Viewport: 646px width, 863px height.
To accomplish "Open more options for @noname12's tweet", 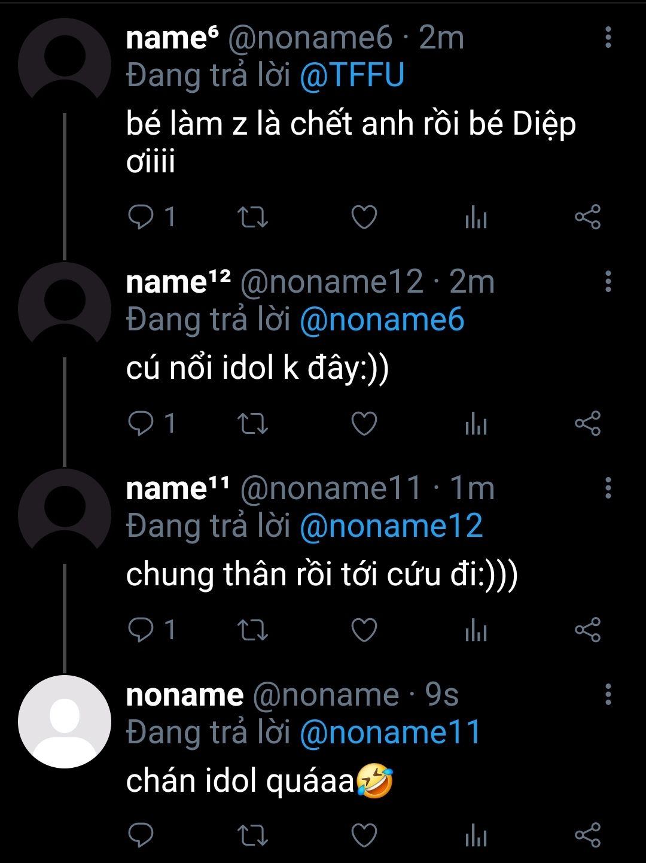I will (x=608, y=281).
